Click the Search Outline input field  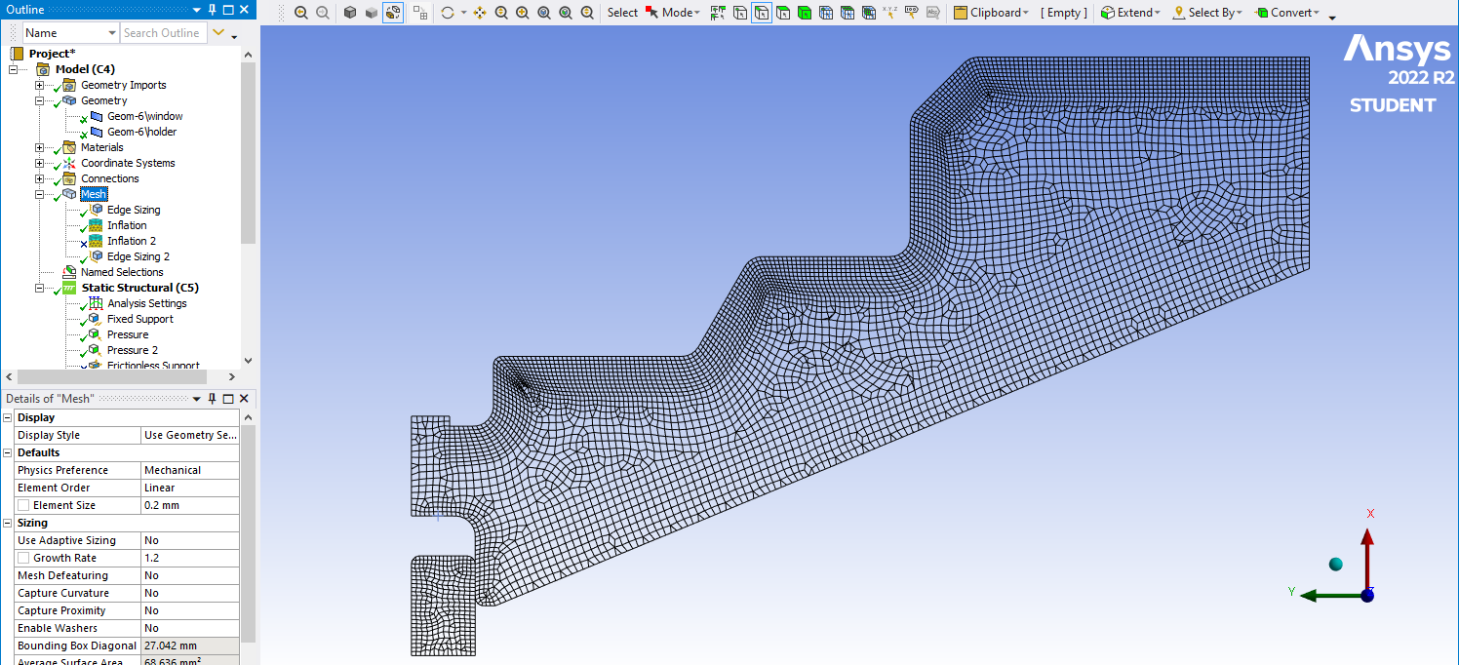tap(162, 33)
